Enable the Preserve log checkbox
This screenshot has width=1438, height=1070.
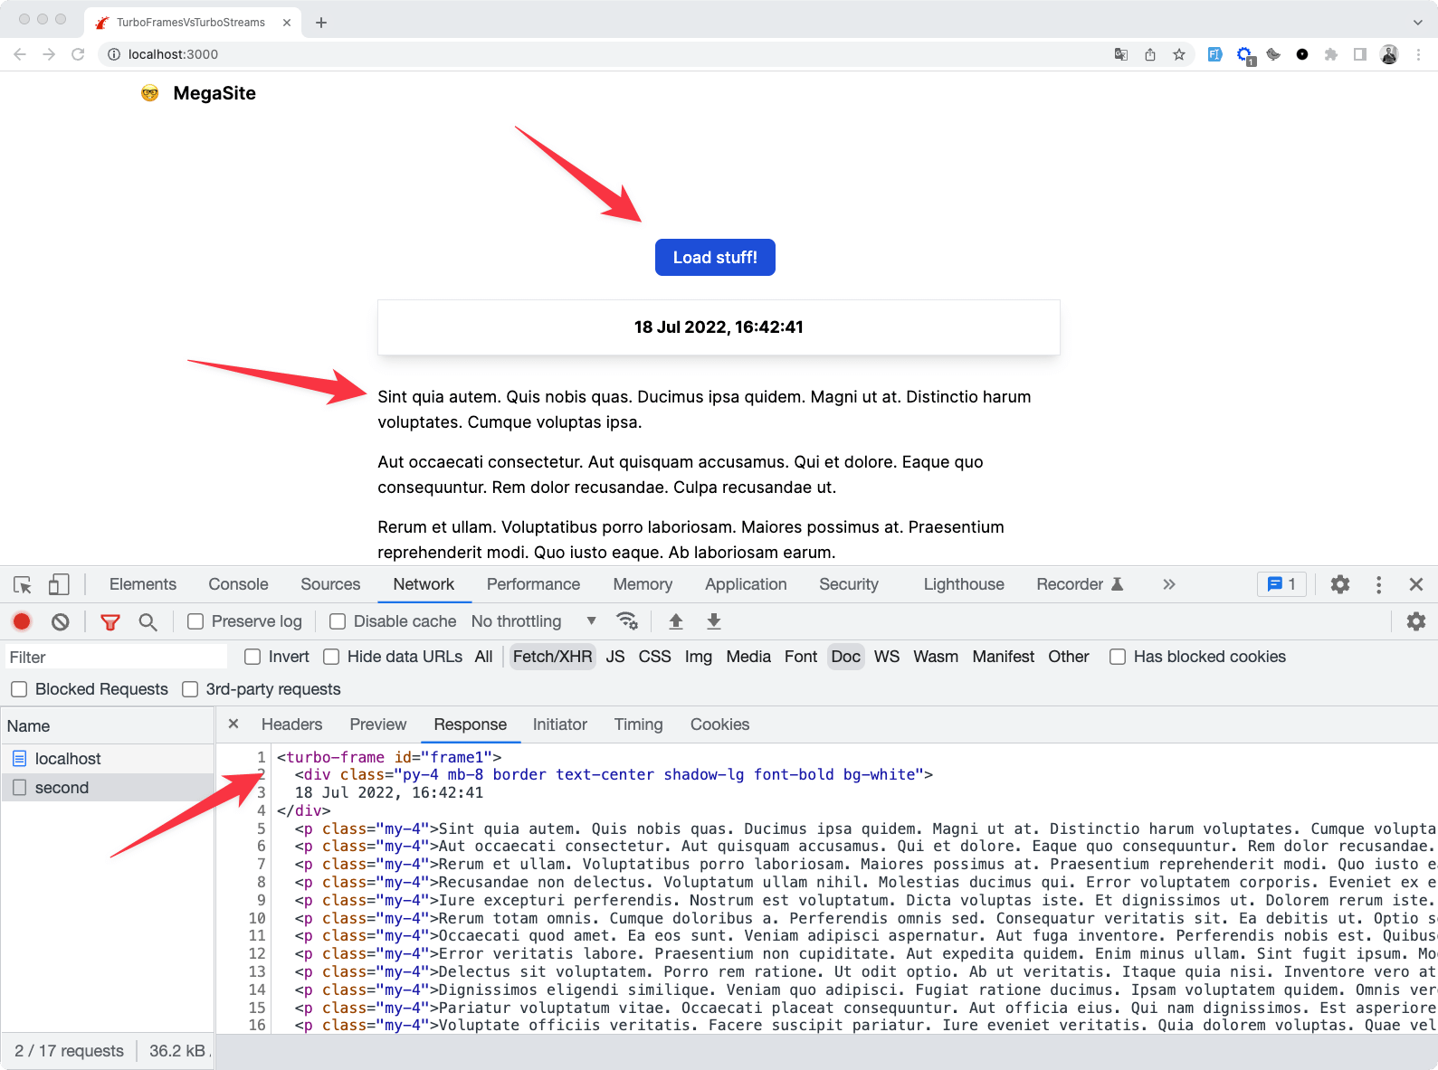coord(195,621)
